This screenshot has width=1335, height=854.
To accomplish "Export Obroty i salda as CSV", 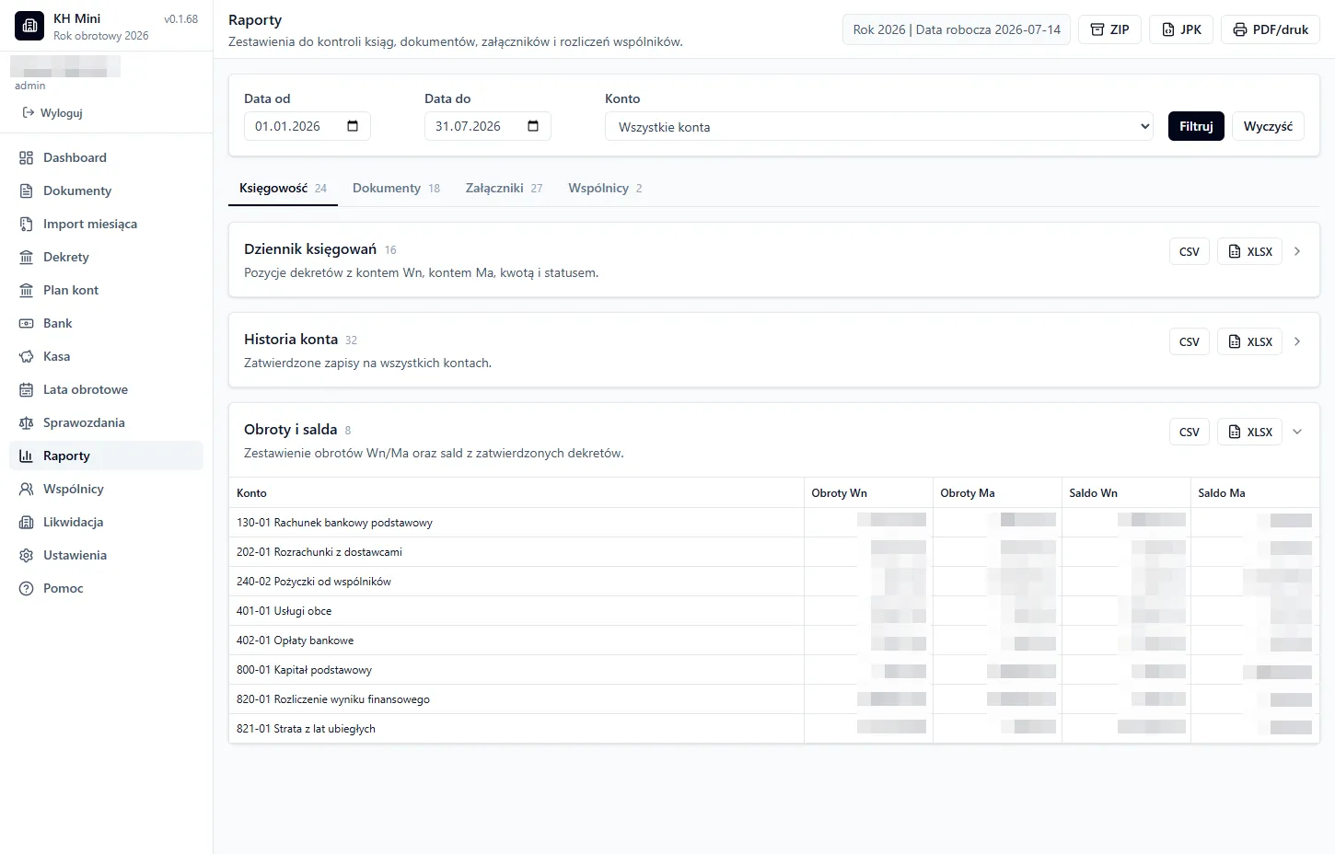I will (1190, 432).
